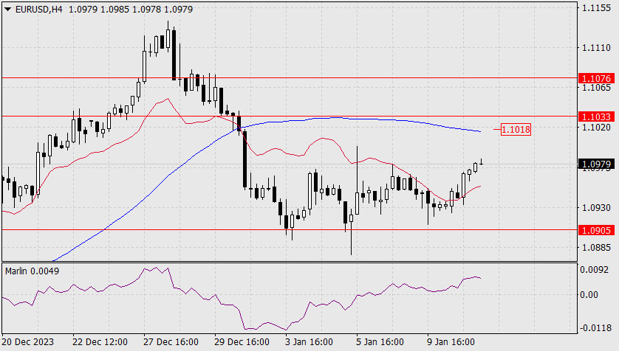Click the 1.0905 red support level label
619x351 pixels.
point(597,230)
